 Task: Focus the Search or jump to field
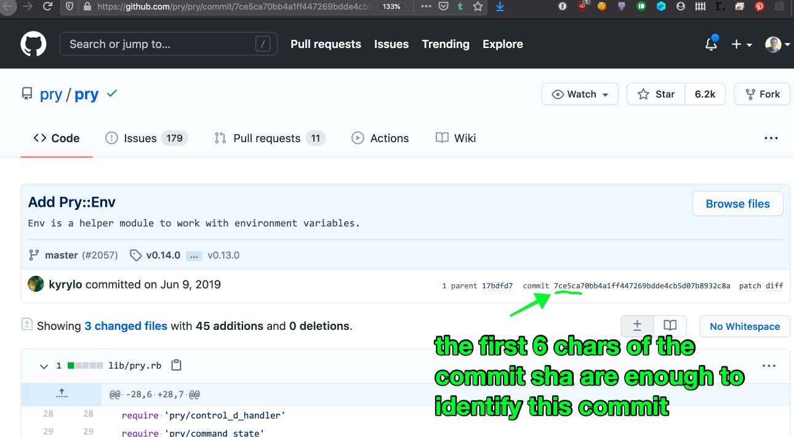click(168, 44)
